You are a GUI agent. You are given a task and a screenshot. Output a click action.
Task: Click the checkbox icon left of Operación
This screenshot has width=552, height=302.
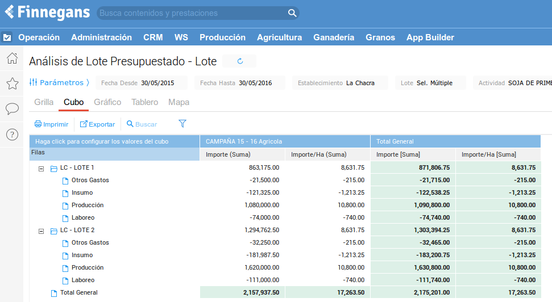pos(7,37)
